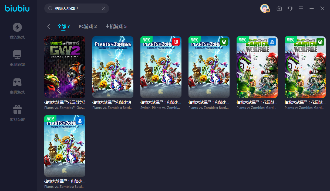330x191 pixels.
Task: Open 主机游戏 gamepad sidebar icon
Action: [17, 82]
